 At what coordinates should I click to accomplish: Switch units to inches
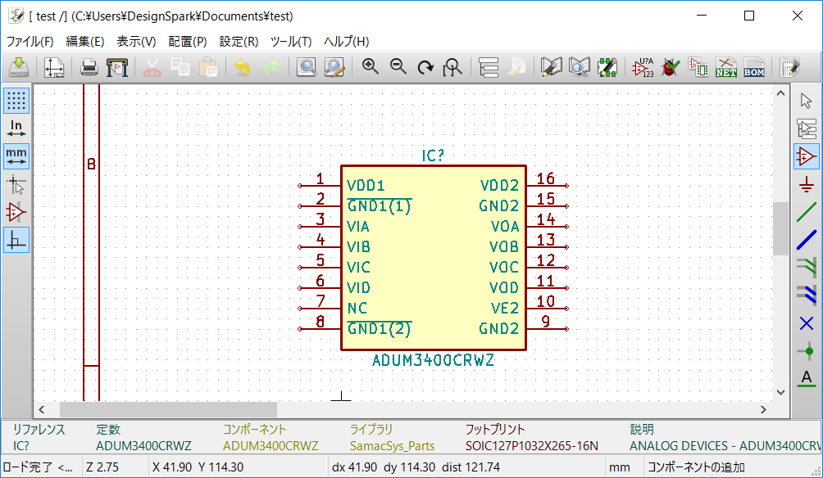tap(16, 129)
